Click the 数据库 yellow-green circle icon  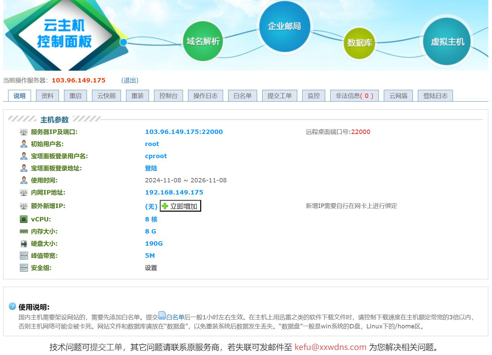359,43
